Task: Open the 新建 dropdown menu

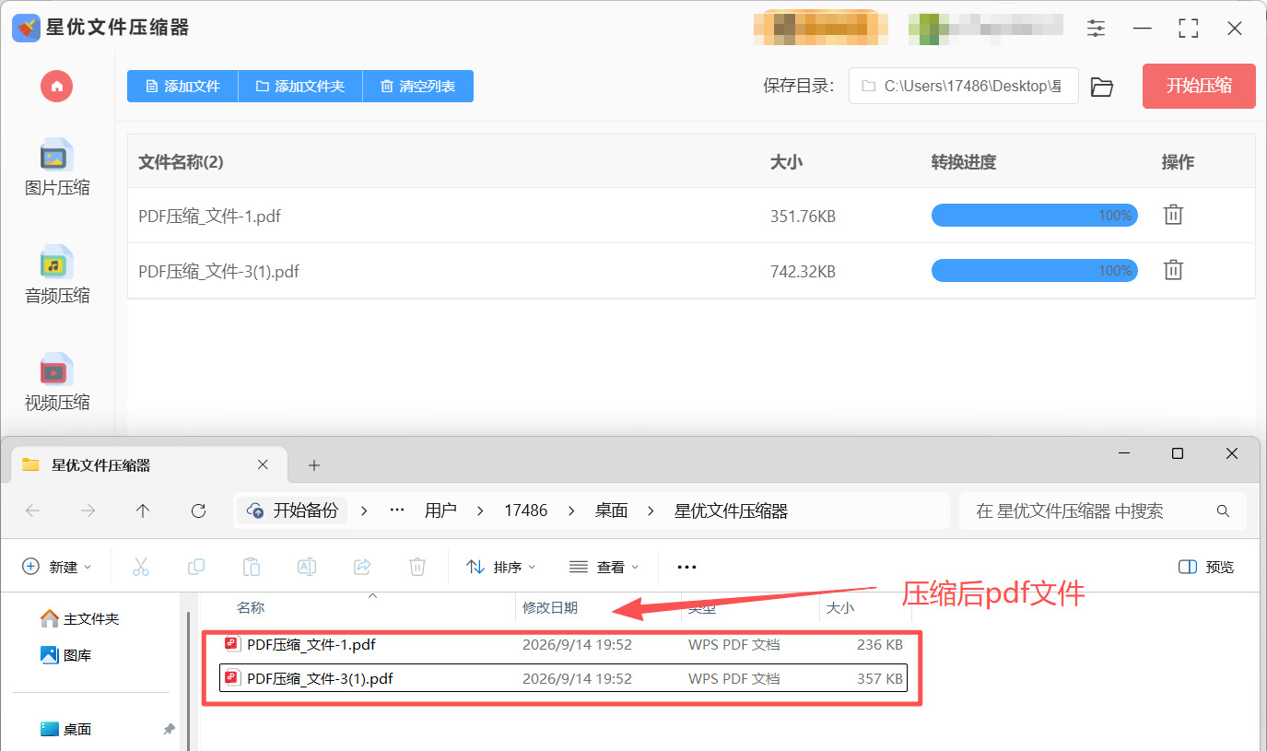Action: [x=57, y=567]
